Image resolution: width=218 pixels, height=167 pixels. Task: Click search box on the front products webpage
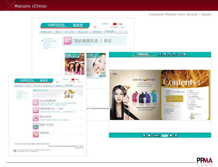(64, 82)
